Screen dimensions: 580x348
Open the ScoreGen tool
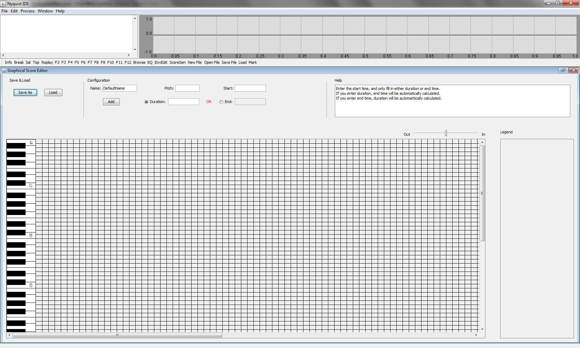click(177, 62)
